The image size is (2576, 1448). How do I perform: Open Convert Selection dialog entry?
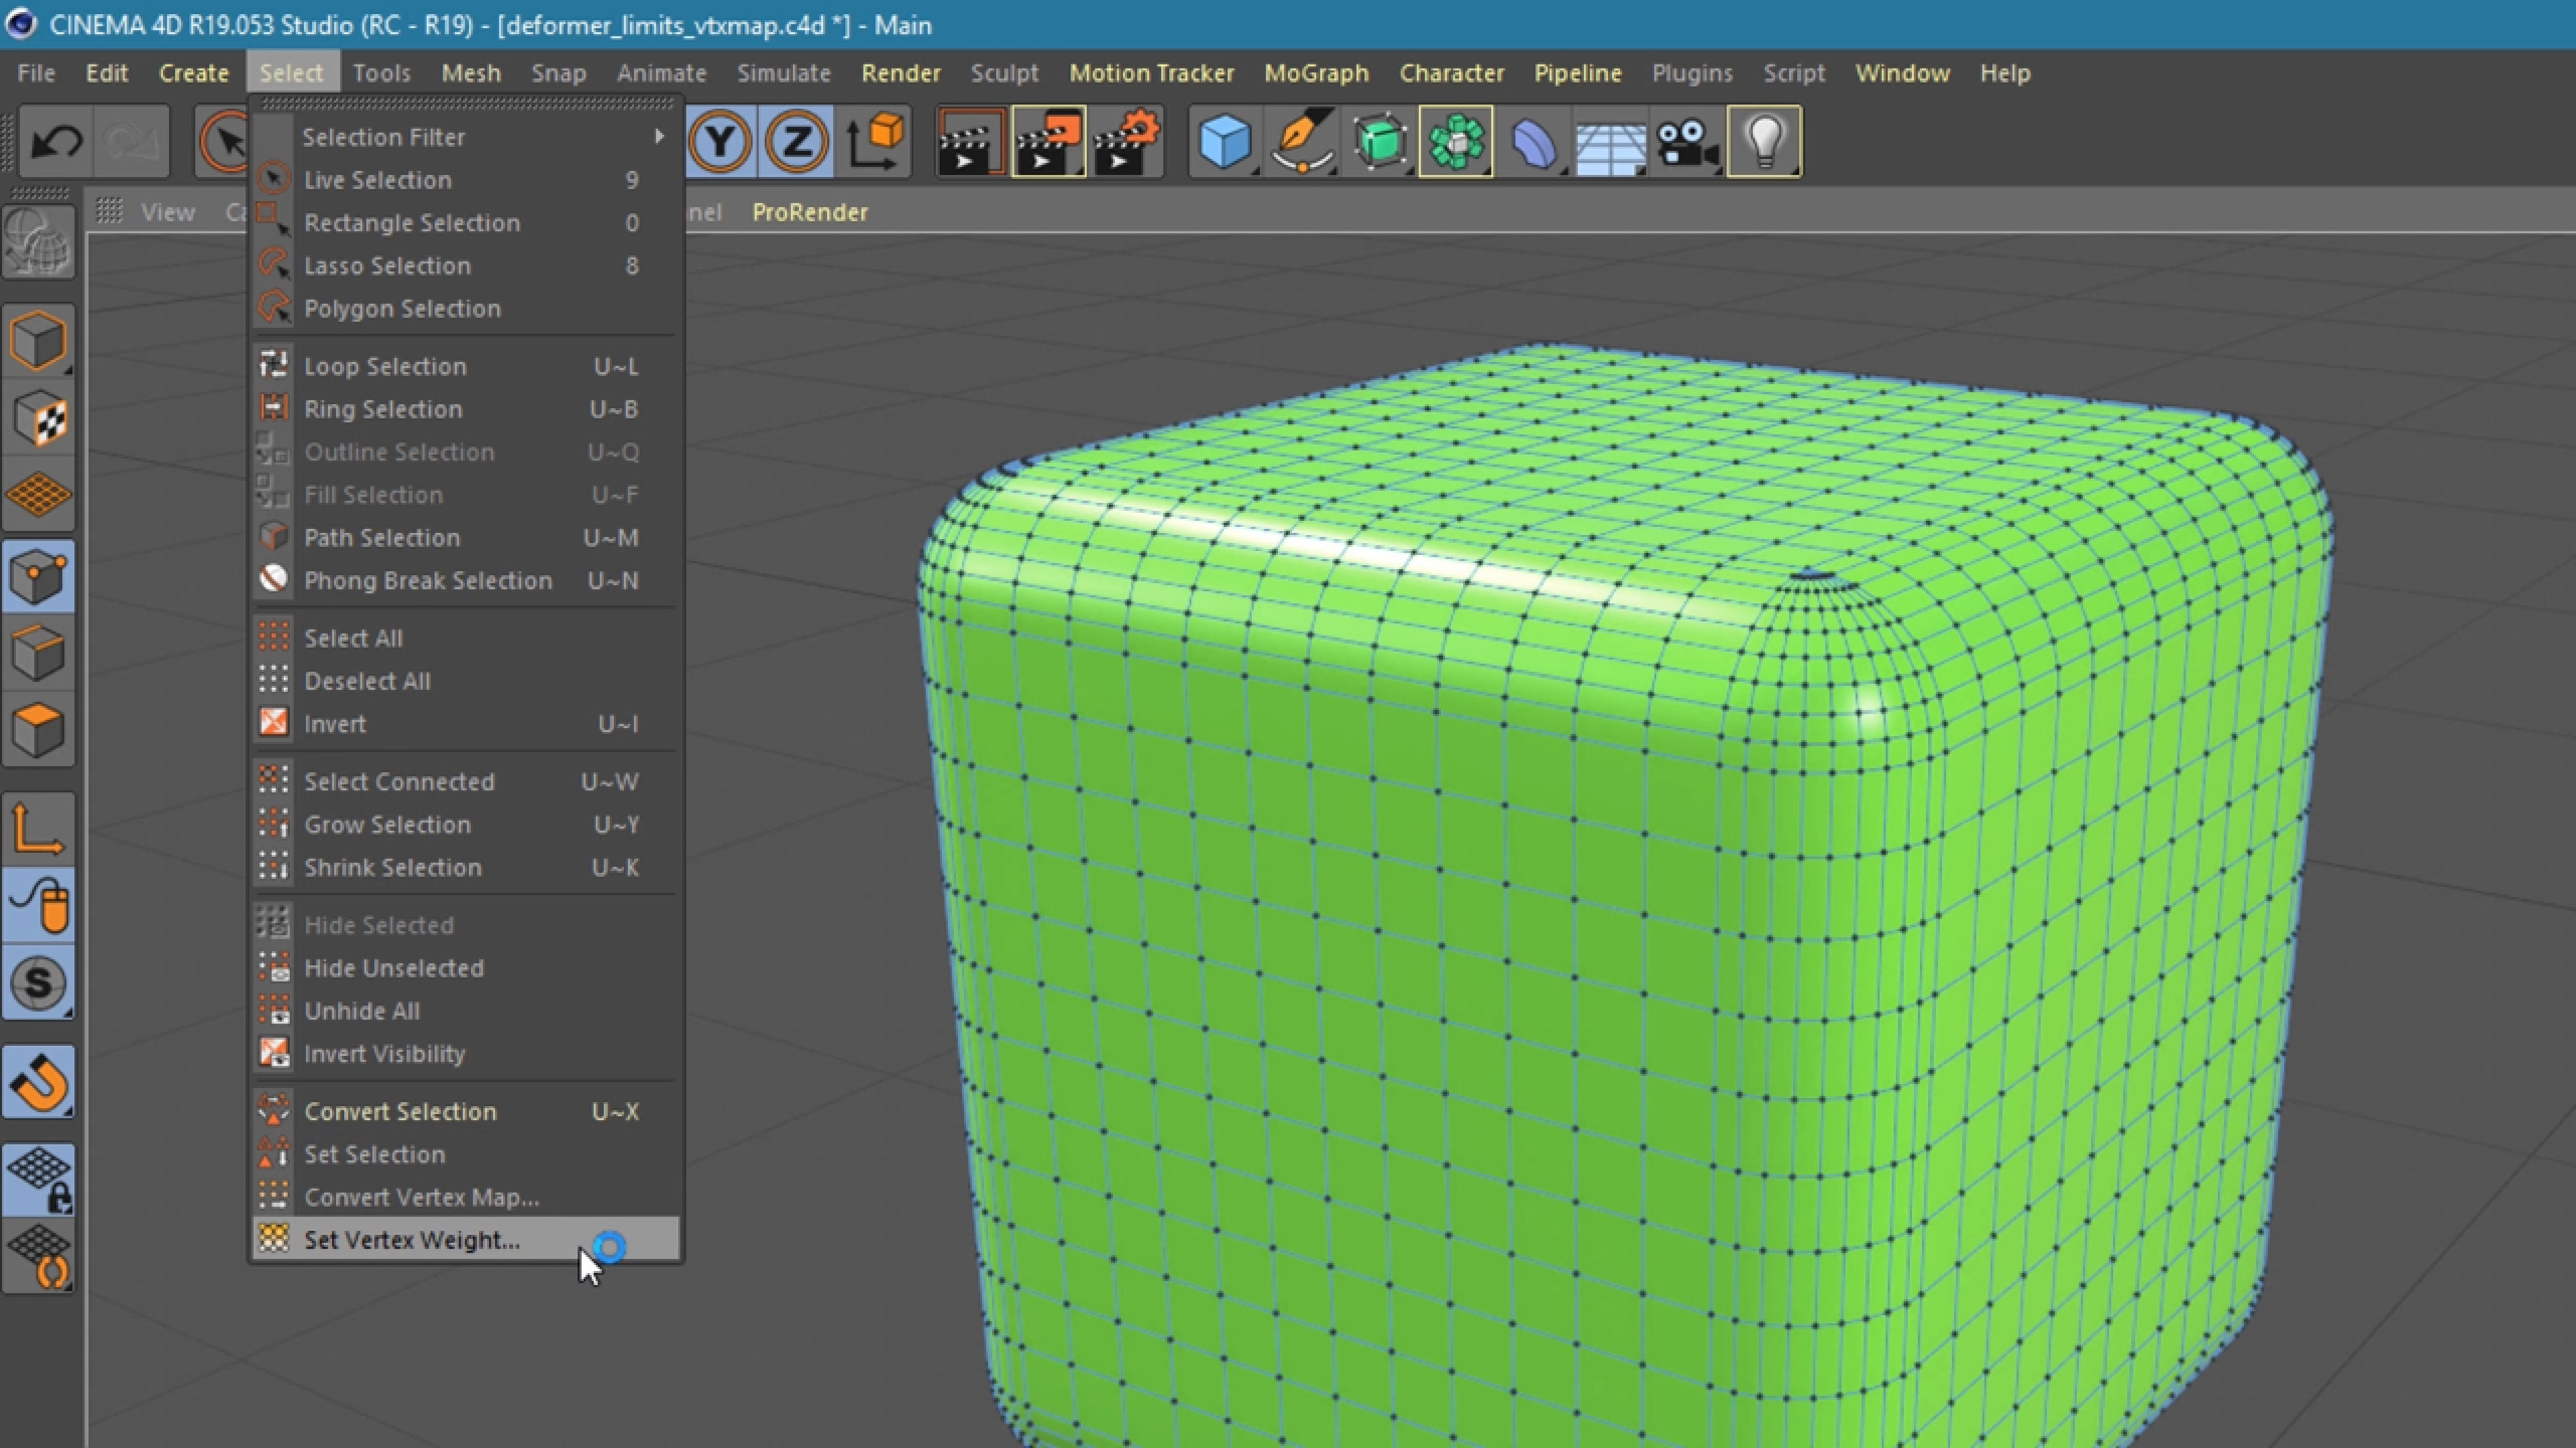[x=466, y=1111]
